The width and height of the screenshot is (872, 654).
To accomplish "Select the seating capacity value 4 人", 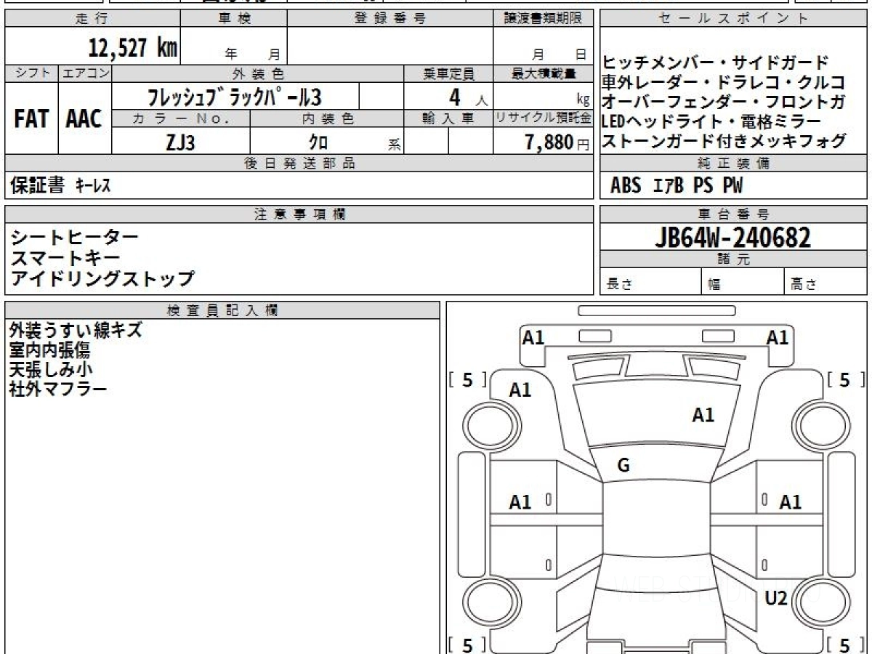I will pyautogui.click(x=468, y=96).
